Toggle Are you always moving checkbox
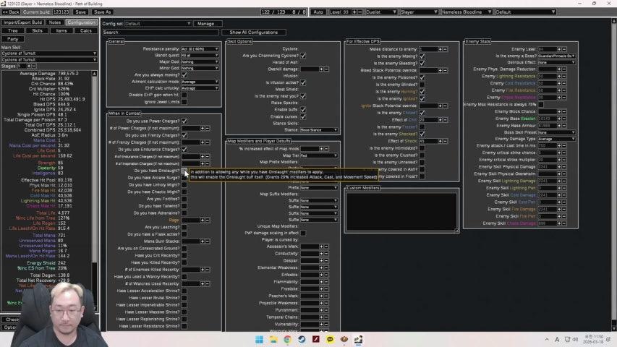This screenshot has height=347, width=617. (x=184, y=74)
